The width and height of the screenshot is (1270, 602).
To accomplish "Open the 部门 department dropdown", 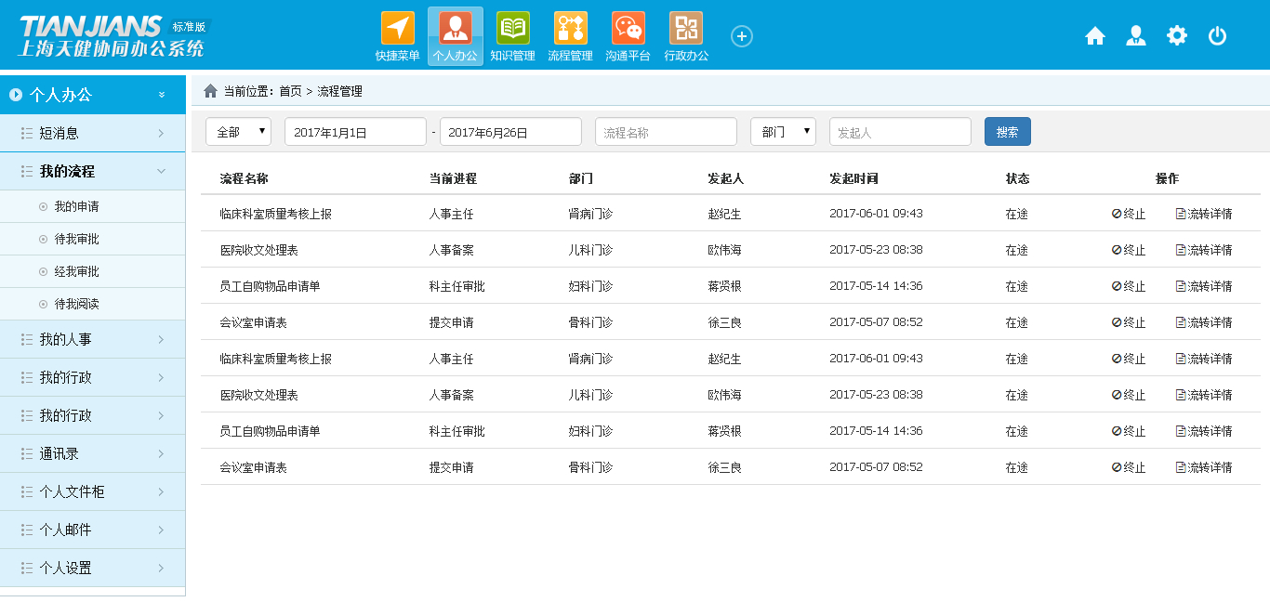I will click(783, 132).
